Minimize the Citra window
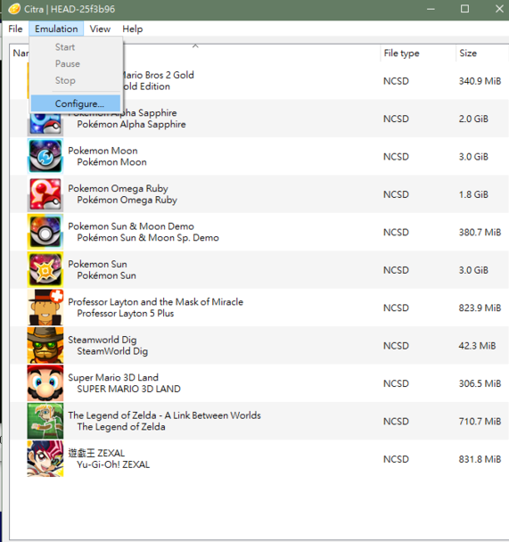The height and width of the screenshot is (542, 509). (x=431, y=9)
